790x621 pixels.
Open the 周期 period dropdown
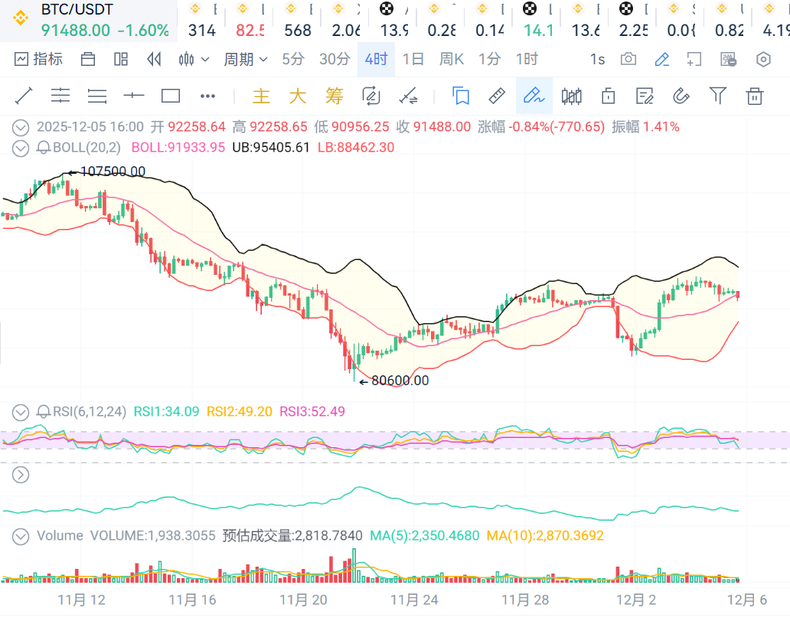(245, 59)
